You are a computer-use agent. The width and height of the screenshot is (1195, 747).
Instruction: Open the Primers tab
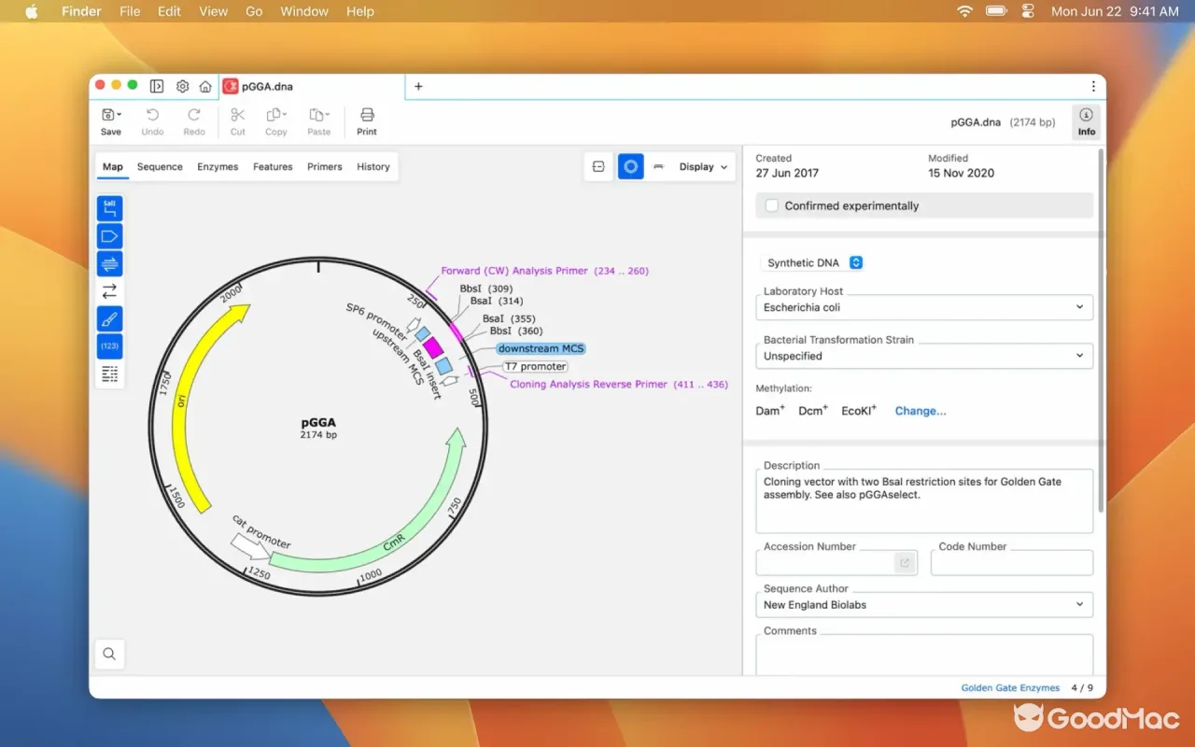click(x=325, y=166)
